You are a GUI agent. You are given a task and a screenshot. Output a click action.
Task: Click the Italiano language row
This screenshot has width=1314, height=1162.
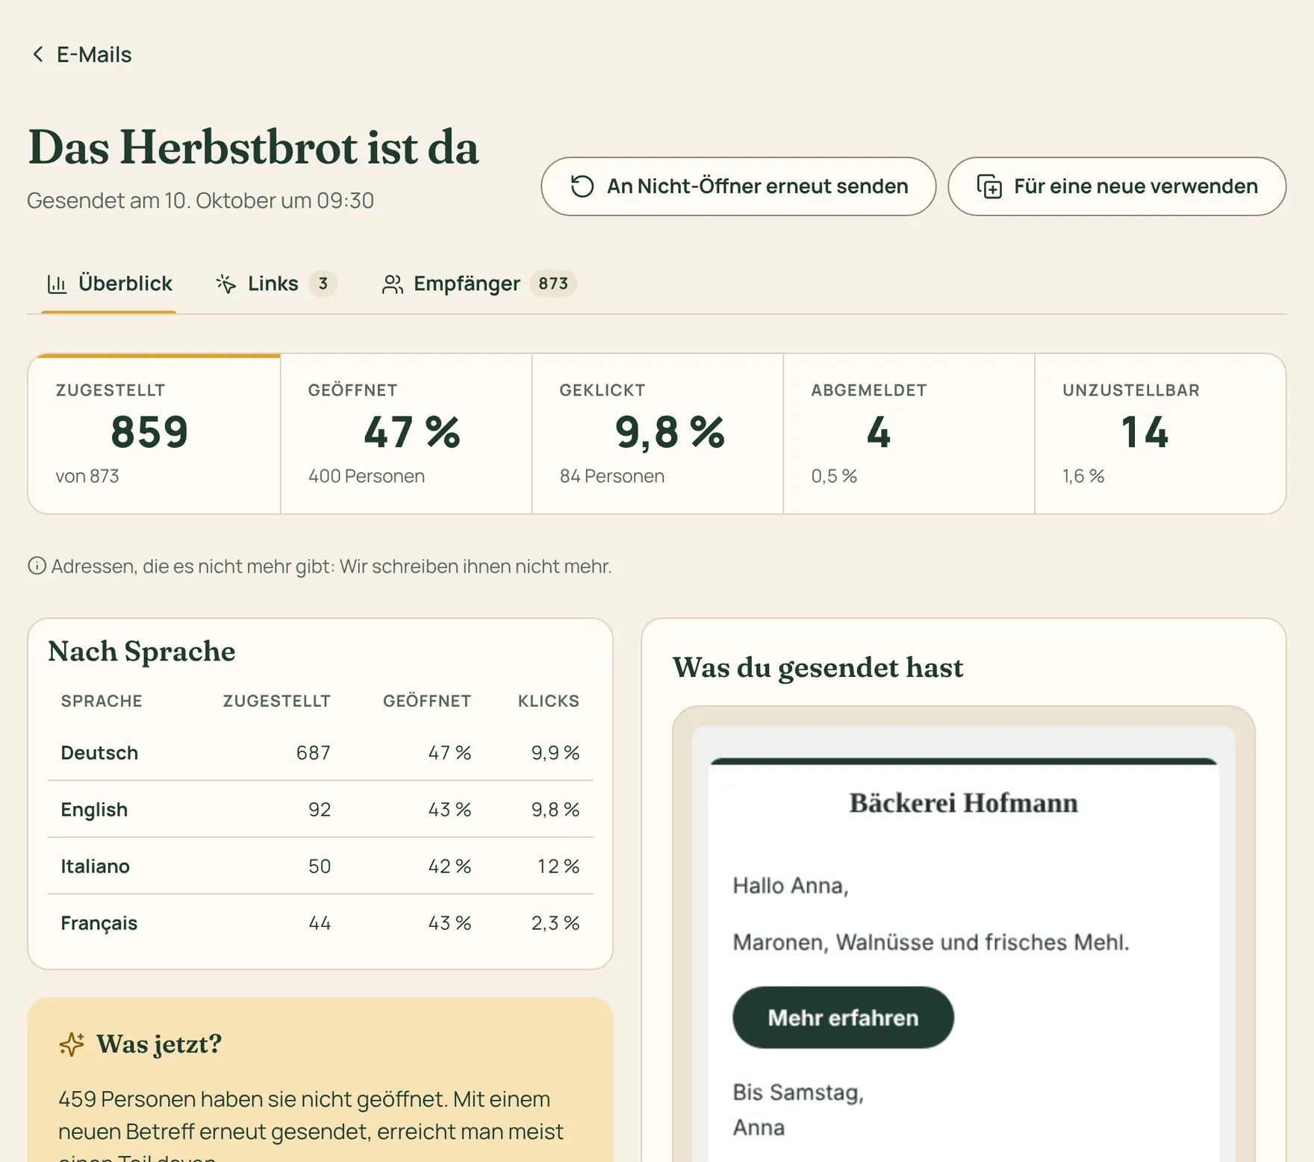click(320, 866)
